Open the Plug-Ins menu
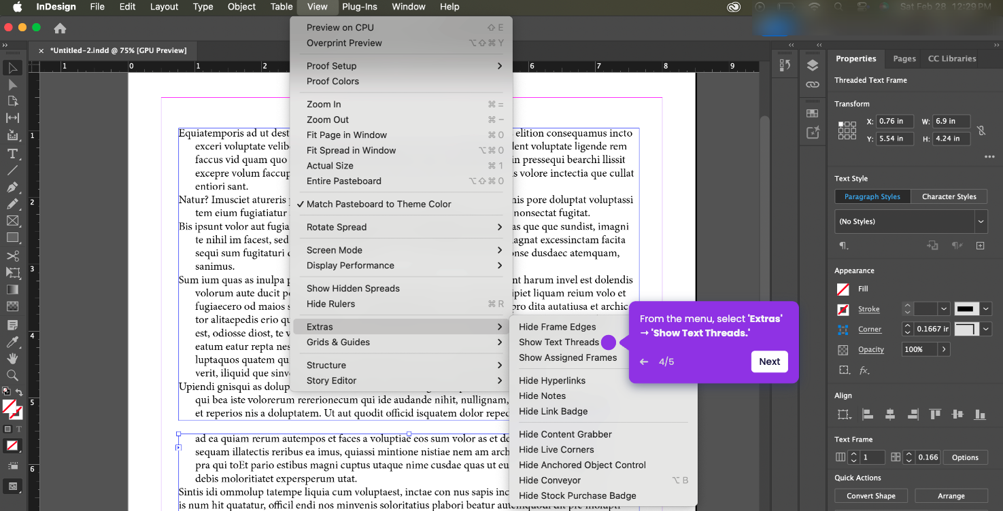 point(360,7)
